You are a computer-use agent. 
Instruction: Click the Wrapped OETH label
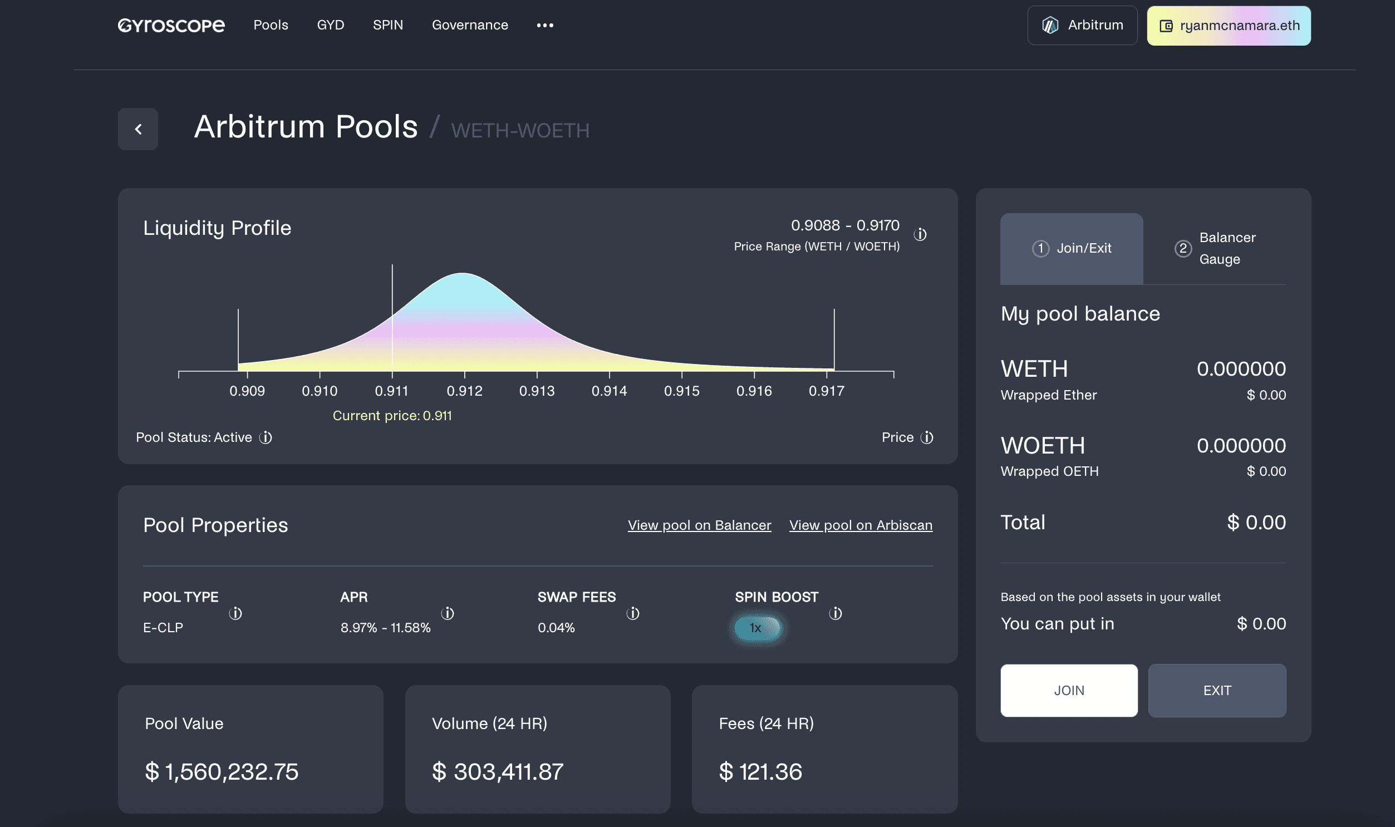point(1049,471)
